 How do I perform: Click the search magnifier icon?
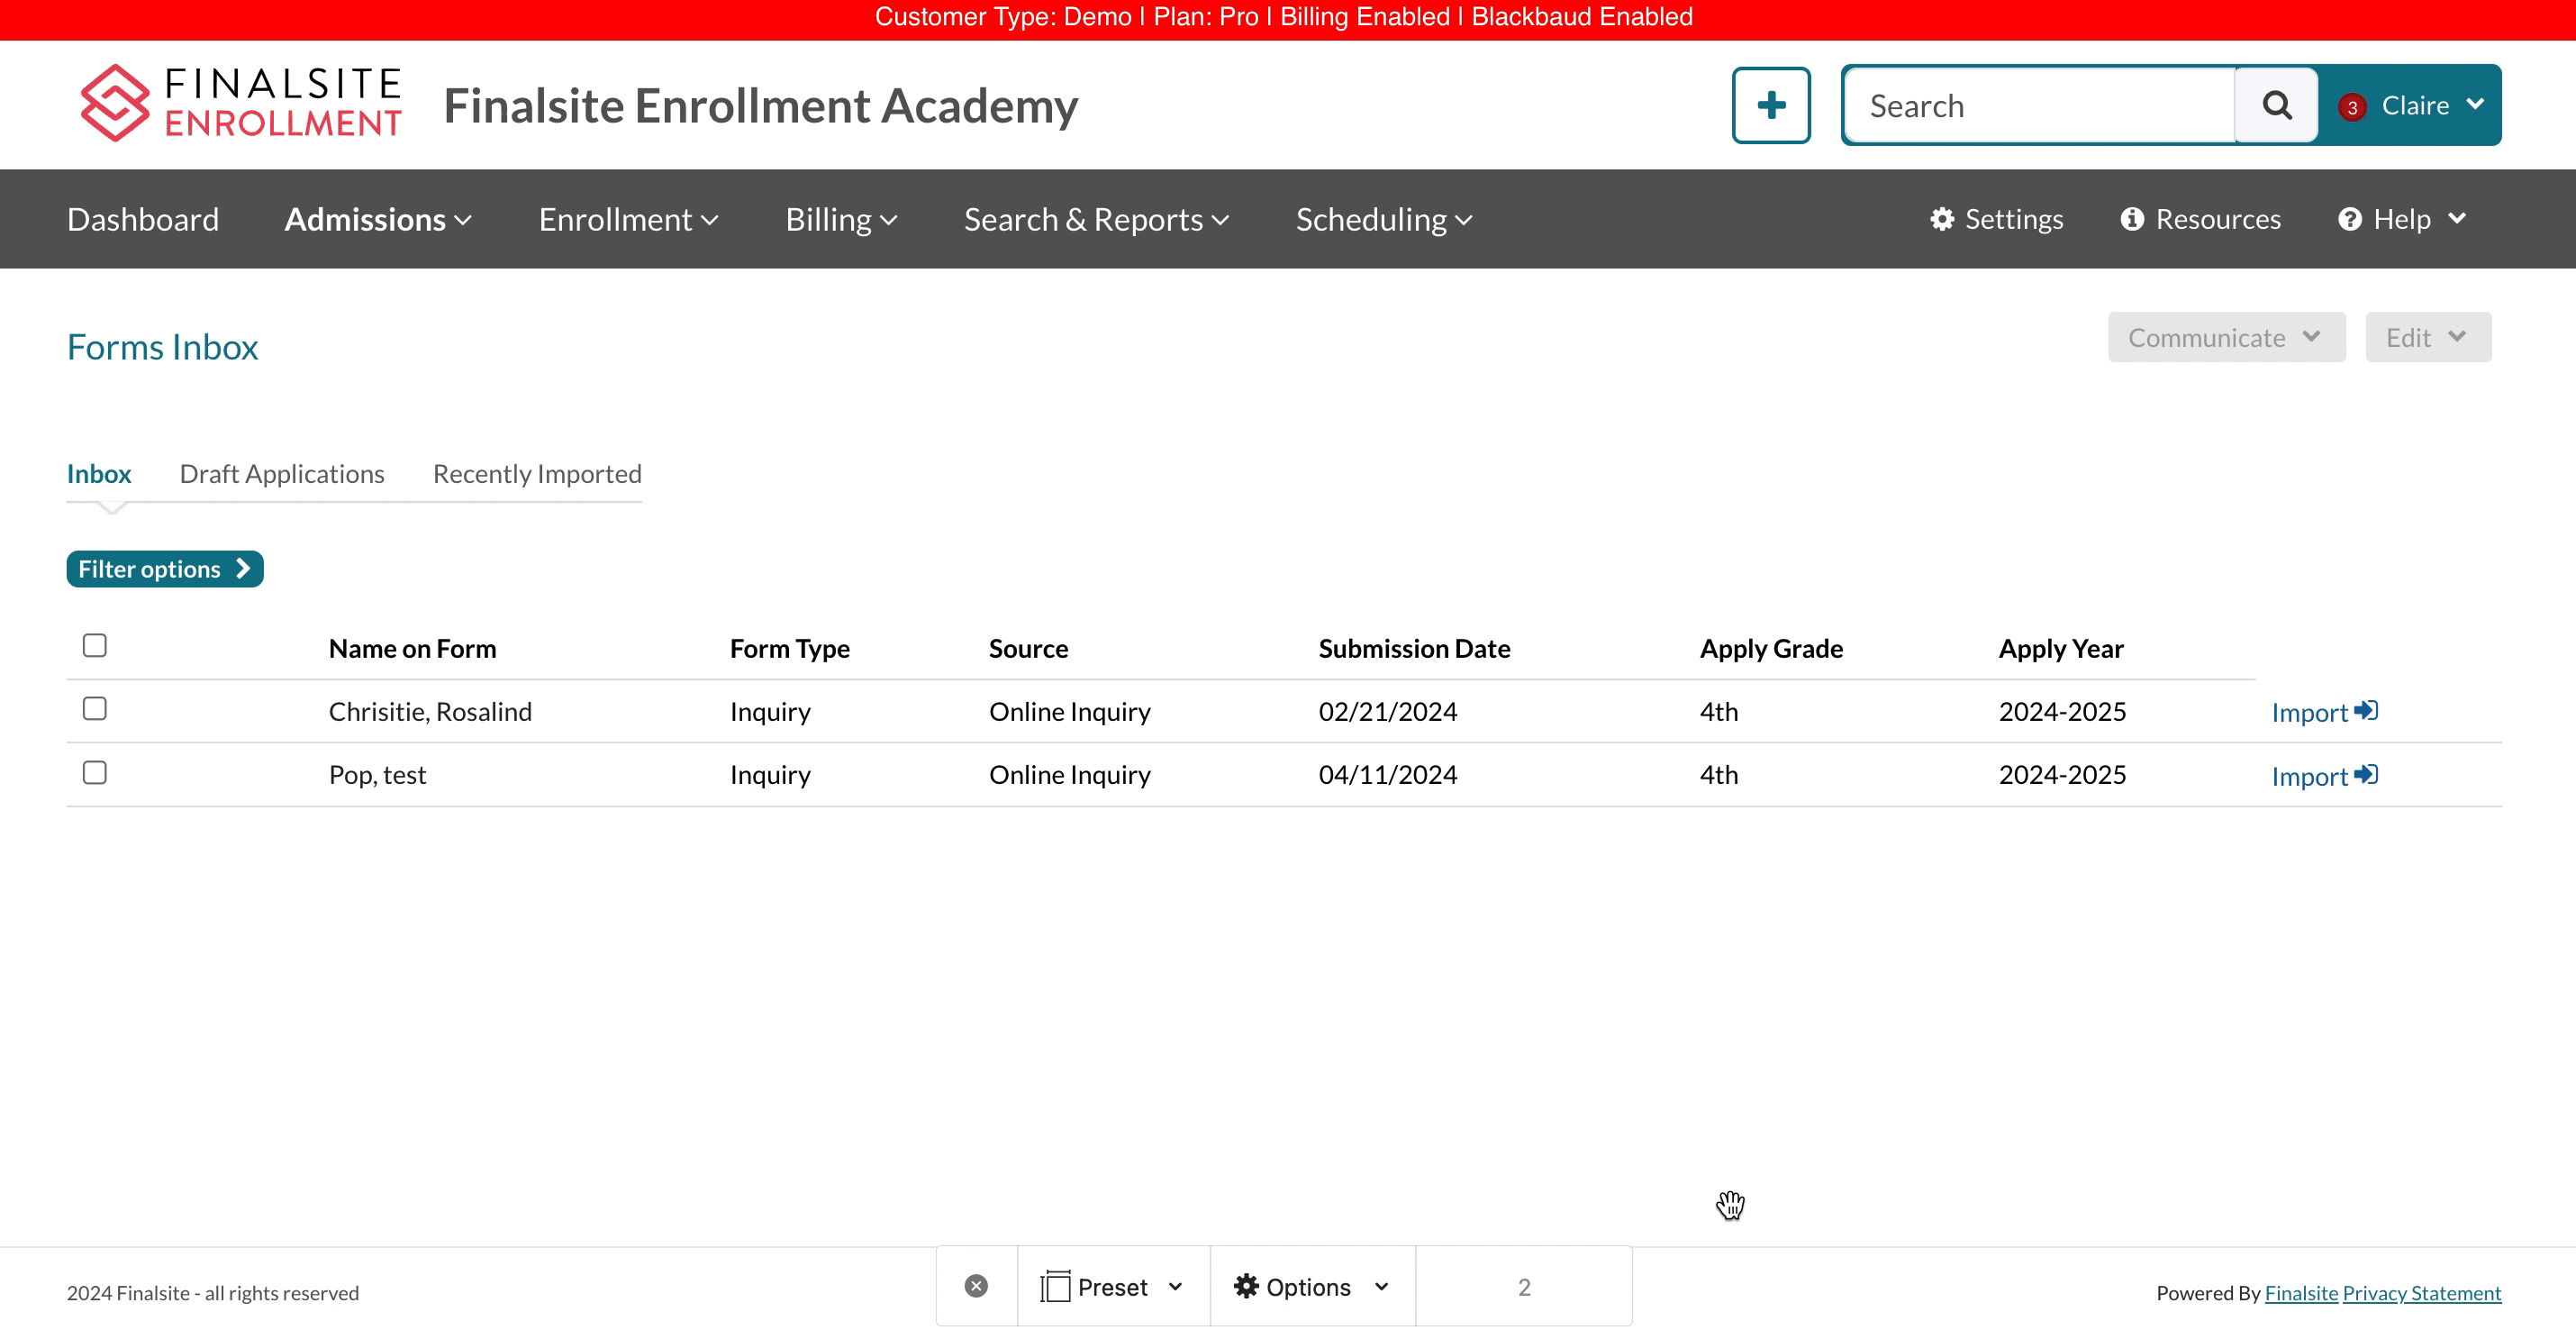[2284, 104]
